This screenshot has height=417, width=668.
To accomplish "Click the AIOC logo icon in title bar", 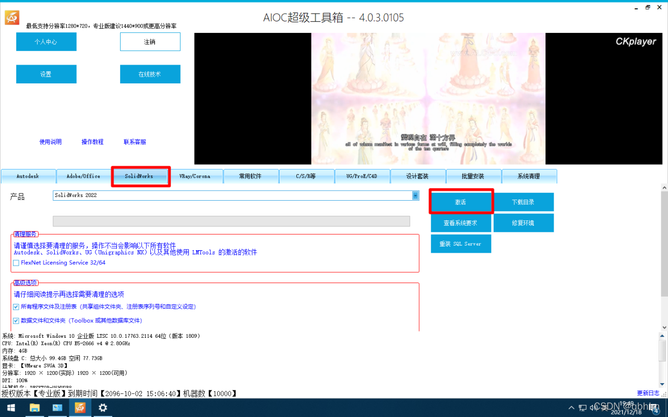I will pos(12,18).
